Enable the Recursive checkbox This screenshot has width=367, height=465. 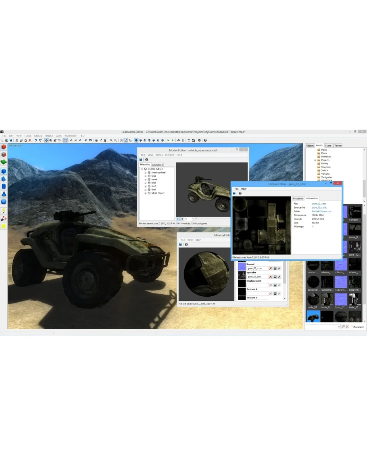pos(352,327)
